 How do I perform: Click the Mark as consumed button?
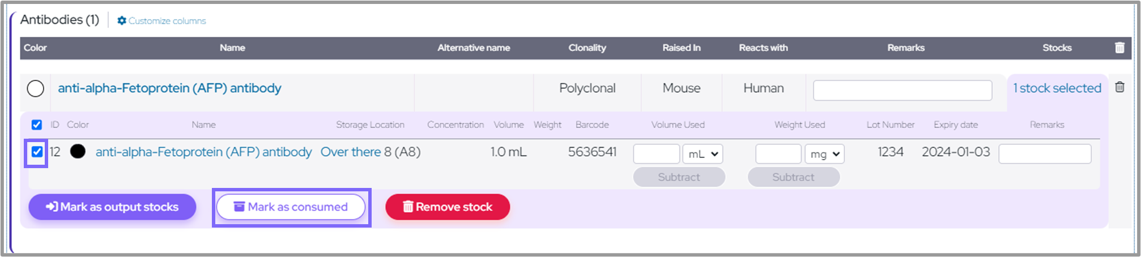tap(291, 207)
